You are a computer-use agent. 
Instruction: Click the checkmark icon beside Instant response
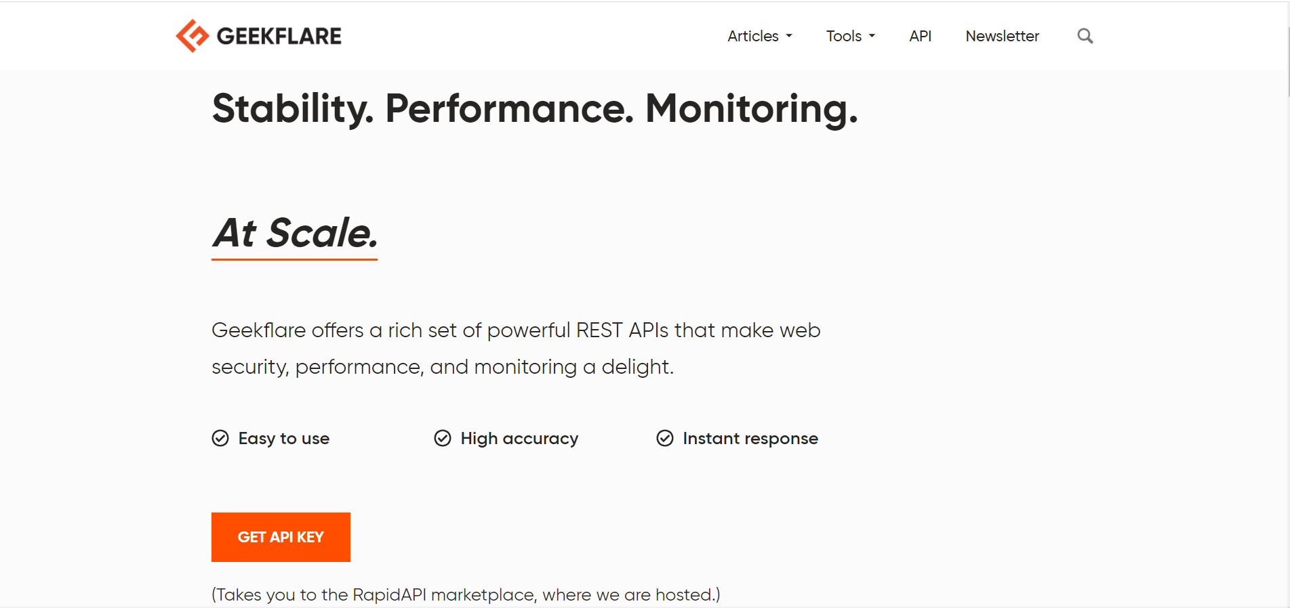(665, 438)
